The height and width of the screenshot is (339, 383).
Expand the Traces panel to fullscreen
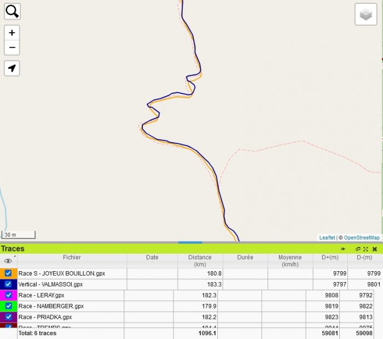[x=365, y=249]
